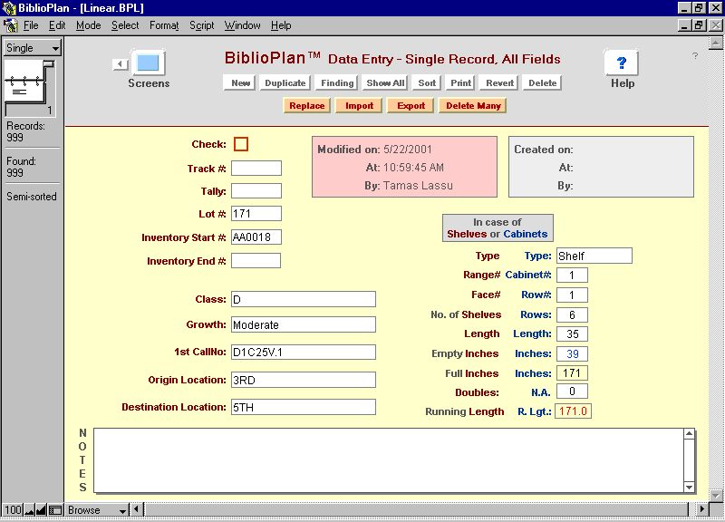725x522 pixels.
Task: Open the Format menu
Action: tap(164, 25)
